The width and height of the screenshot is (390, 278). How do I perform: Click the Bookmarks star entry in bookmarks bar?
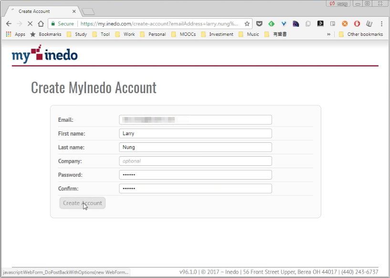coord(46,34)
